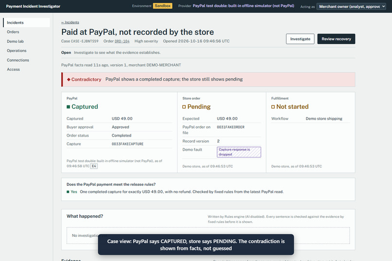392x261 pixels.
Task: Click the E4 evidence tag
Action: click(x=94, y=166)
